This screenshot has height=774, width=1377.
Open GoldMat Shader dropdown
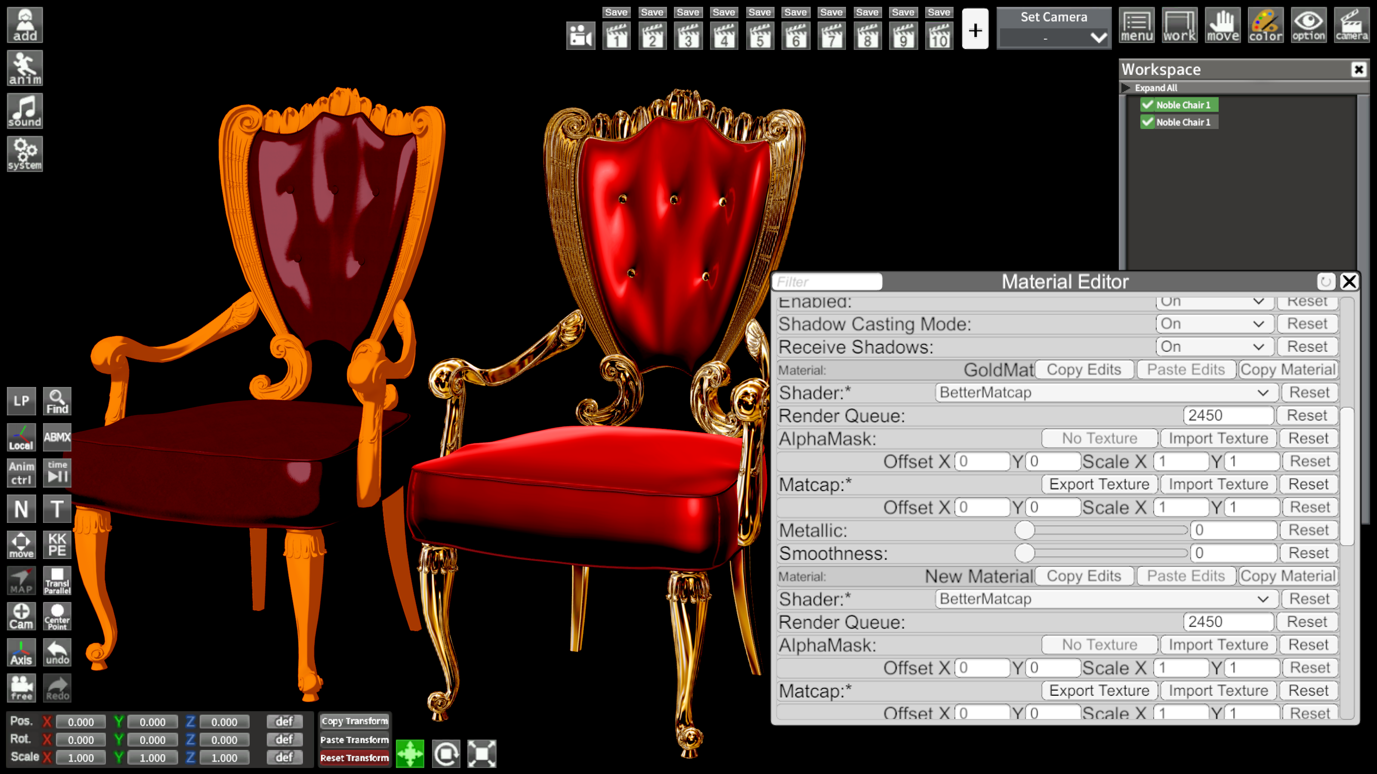click(x=1106, y=393)
